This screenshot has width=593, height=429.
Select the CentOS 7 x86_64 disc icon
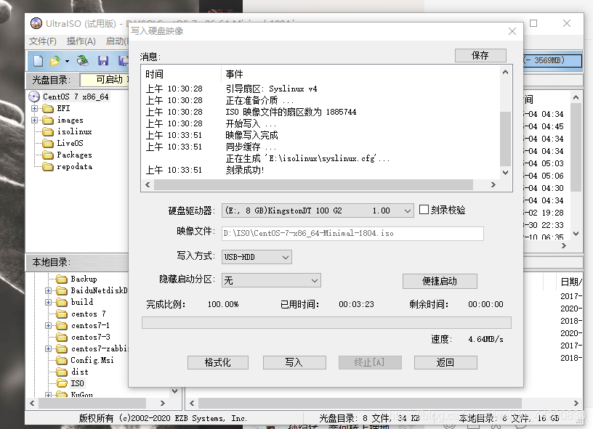(x=34, y=97)
